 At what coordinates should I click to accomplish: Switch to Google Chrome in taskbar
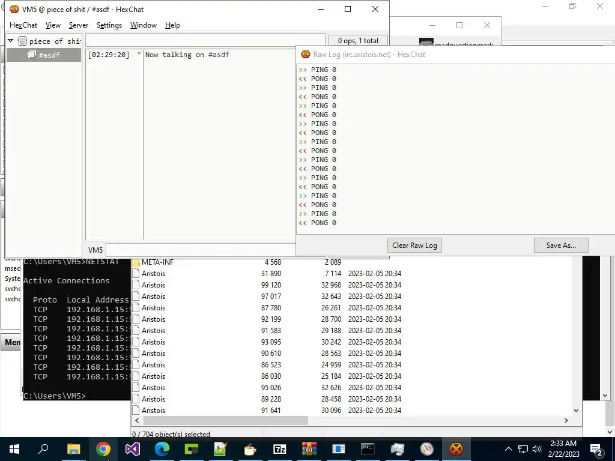[x=103, y=449]
